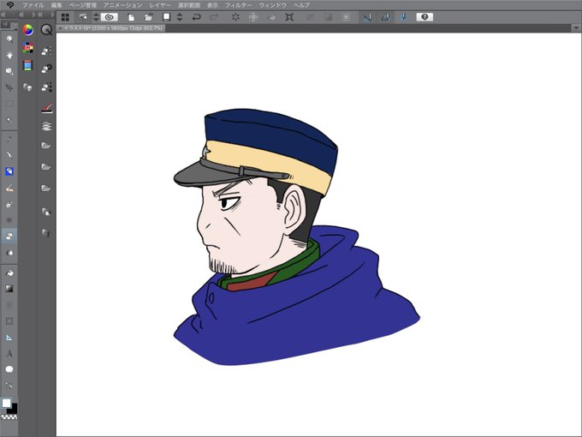Click the white foreground color swatch

pos(6,404)
